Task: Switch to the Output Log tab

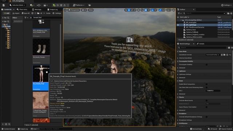Action: tap(52, 9)
